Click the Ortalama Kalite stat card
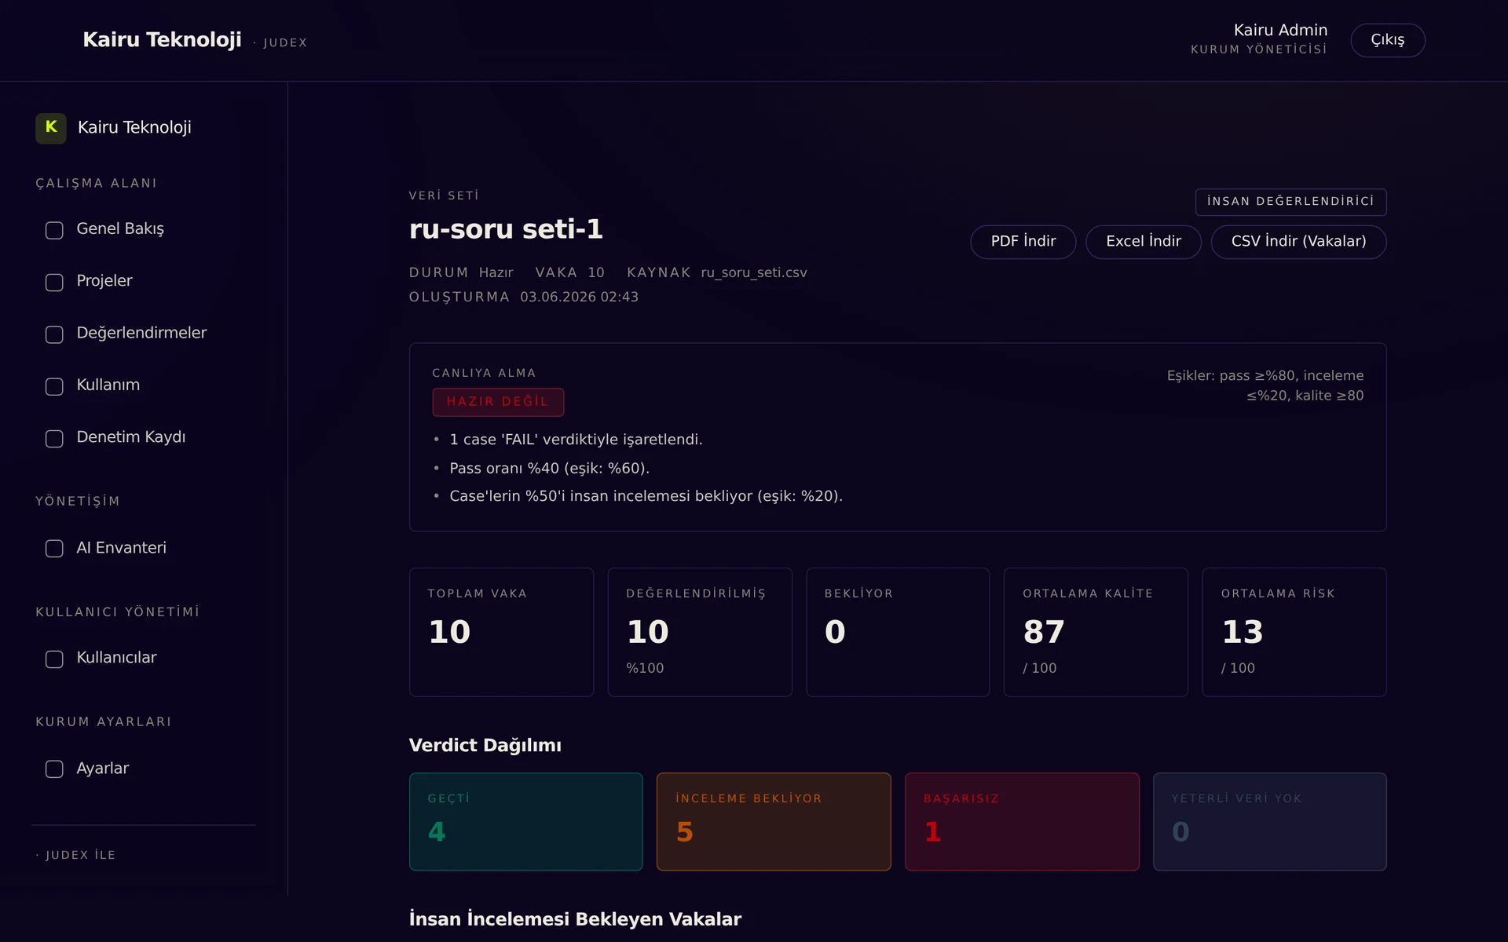 pyautogui.click(x=1096, y=632)
